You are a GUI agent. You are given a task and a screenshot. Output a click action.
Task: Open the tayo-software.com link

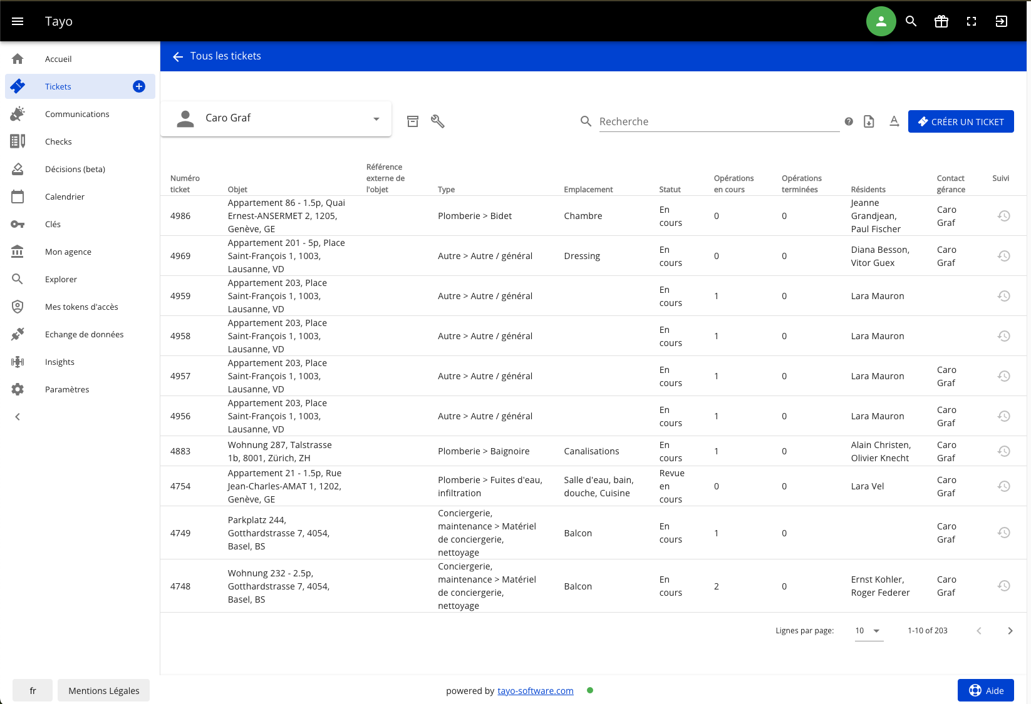[x=536, y=691]
